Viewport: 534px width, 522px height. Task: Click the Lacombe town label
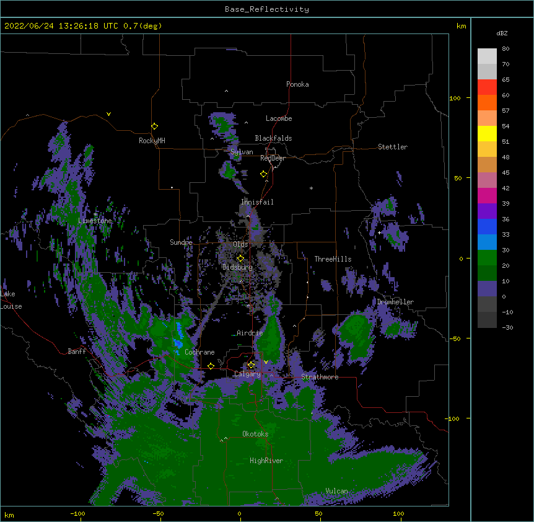click(x=279, y=118)
